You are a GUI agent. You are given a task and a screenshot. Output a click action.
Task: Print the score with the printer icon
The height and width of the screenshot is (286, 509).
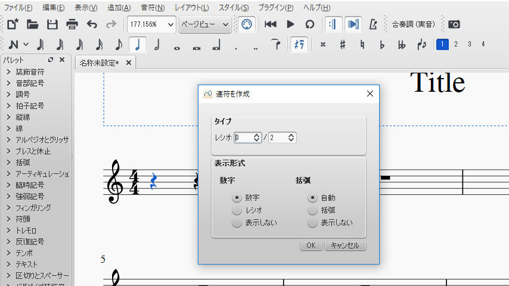[72, 24]
